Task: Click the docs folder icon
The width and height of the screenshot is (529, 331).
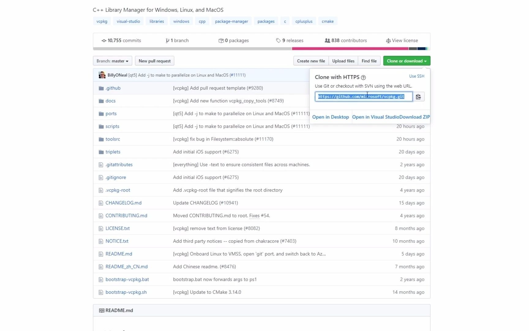Action: point(101,101)
